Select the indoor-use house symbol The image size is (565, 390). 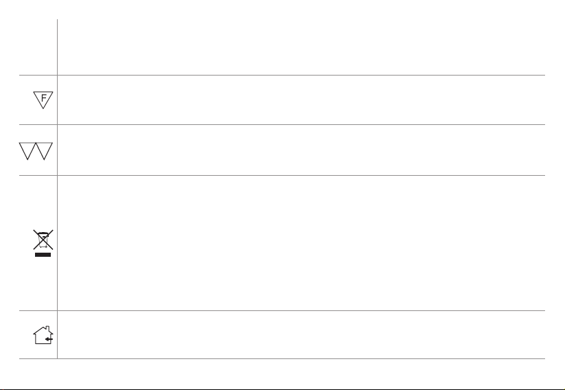point(43,335)
